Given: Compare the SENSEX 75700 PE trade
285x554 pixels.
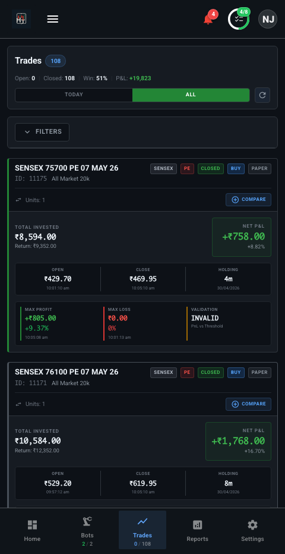Looking at the screenshot, I should tap(248, 200).
